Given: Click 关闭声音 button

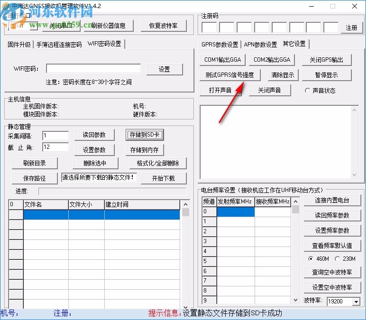Looking at the screenshot, I should point(270,90).
